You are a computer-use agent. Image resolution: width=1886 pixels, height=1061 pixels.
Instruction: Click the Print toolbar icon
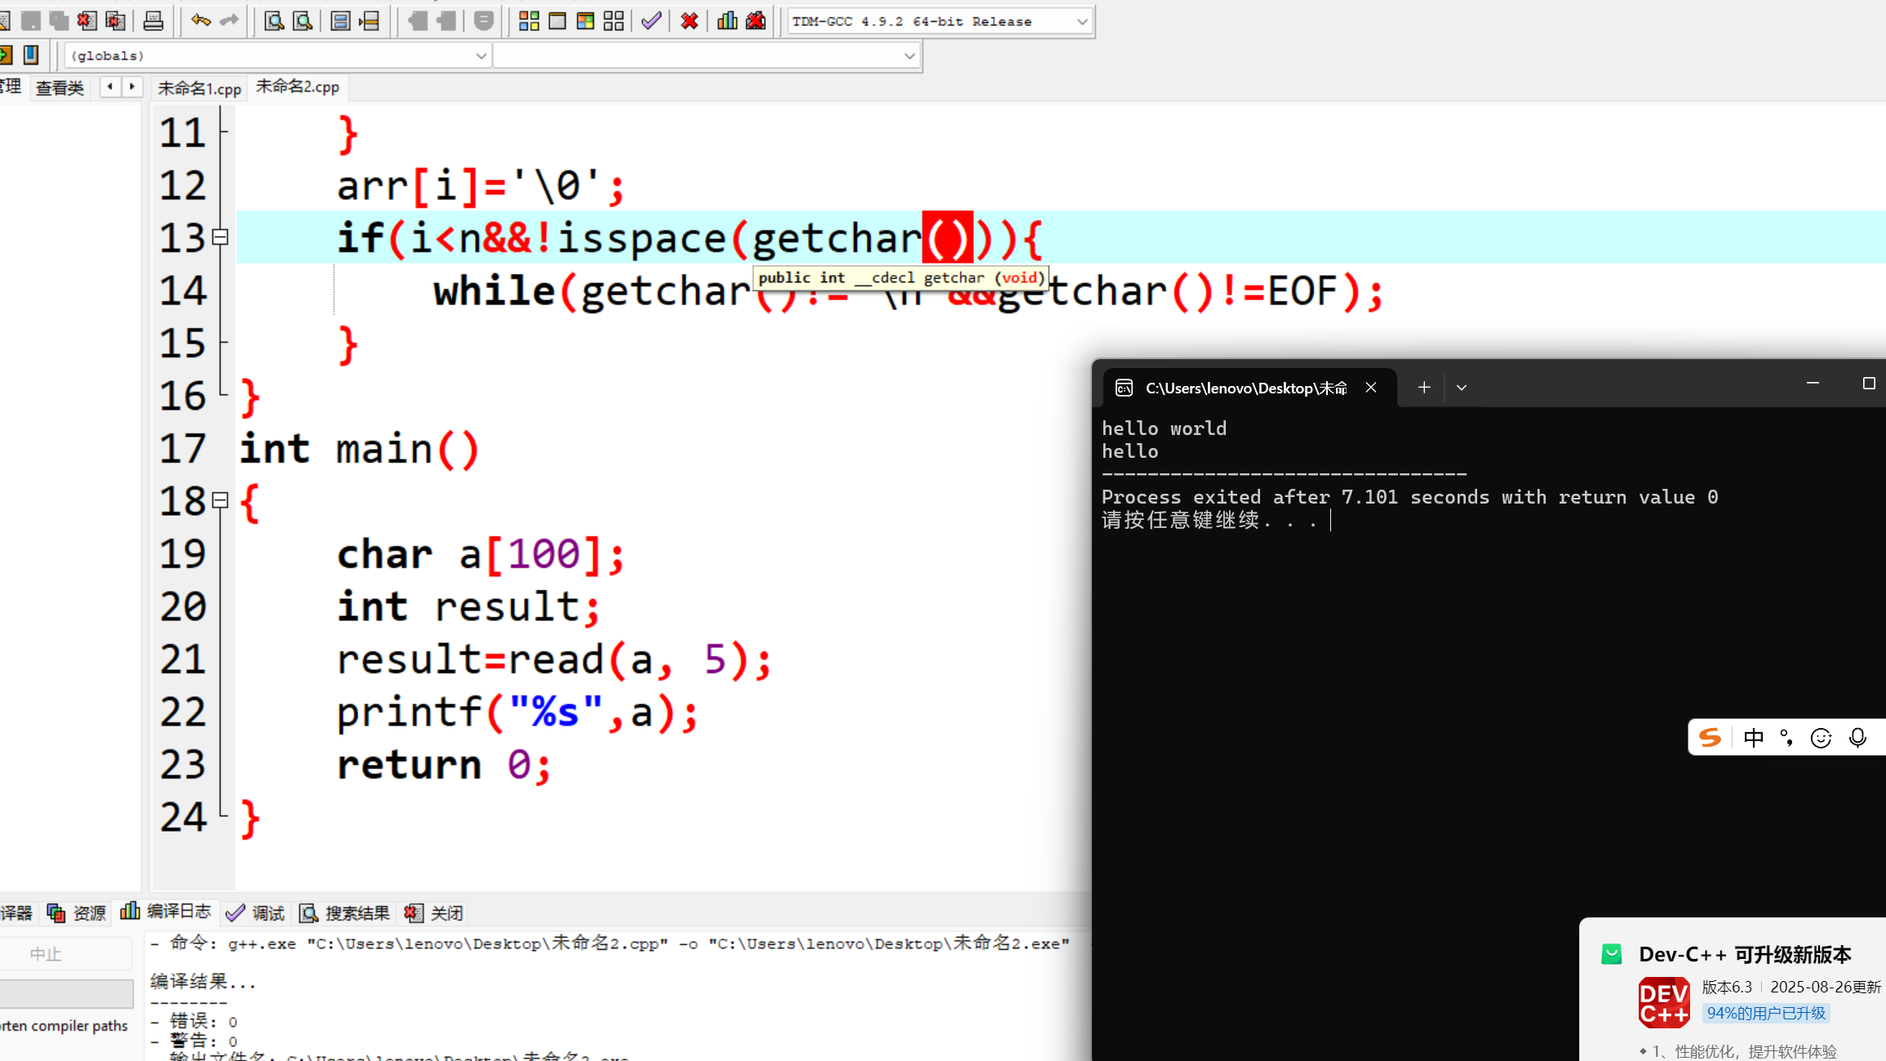[153, 21]
